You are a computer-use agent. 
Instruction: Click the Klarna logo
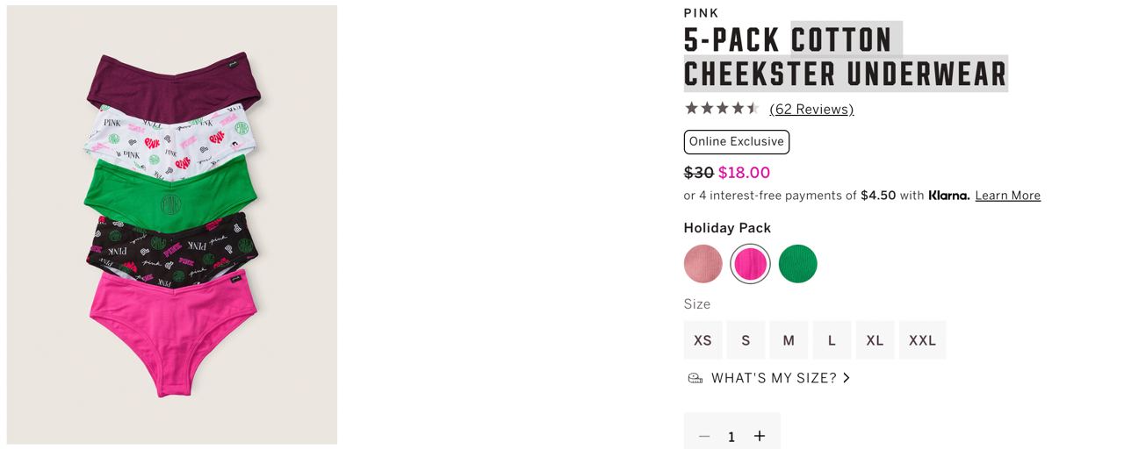point(948,196)
